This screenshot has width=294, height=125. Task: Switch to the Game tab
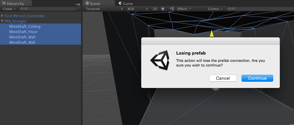126,3
